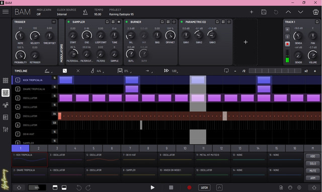Screen dimensions: 322x192
Task: Select pattern tab 7
Action: (x=130, y=148)
